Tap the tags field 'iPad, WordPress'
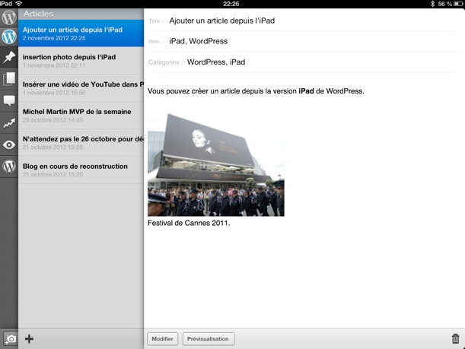The width and height of the screenshot is (465, 349). click(x=198, y=41)
